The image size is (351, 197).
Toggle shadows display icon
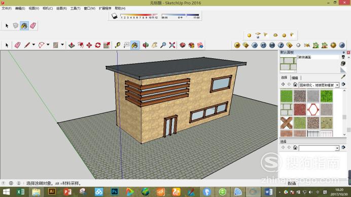115,16
